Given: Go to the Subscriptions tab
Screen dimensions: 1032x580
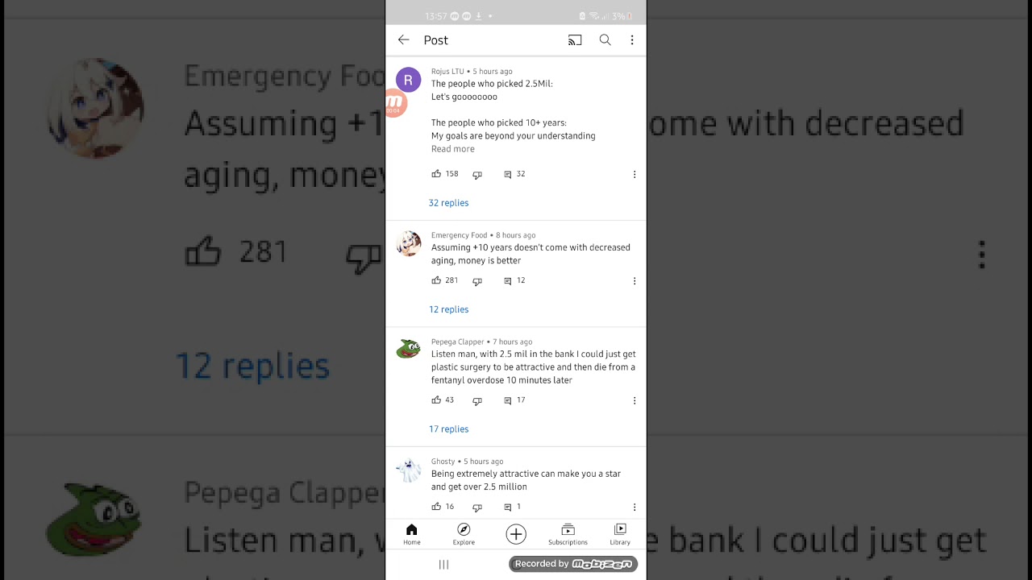Looking at the screenshot, I should pos(568,534).
